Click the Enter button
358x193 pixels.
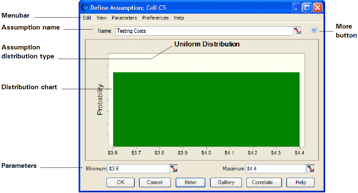[x=190, y=182]
